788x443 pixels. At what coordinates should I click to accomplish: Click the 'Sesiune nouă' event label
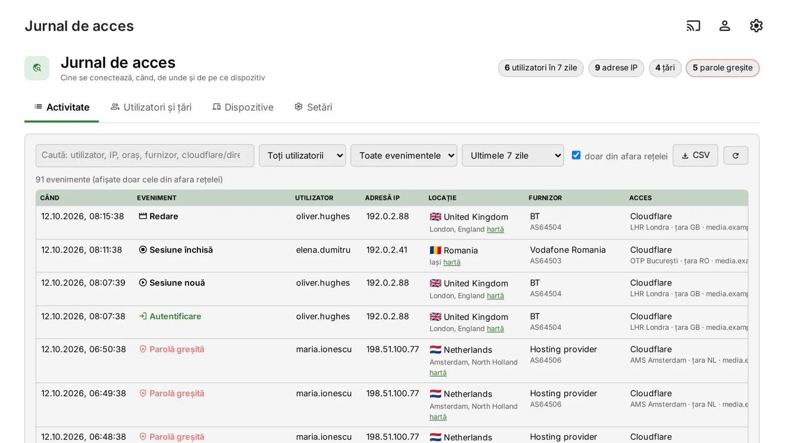pos(177,283)
